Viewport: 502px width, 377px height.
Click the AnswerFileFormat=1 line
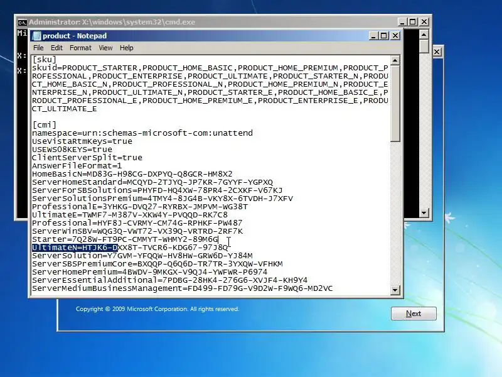pos(77,166)
